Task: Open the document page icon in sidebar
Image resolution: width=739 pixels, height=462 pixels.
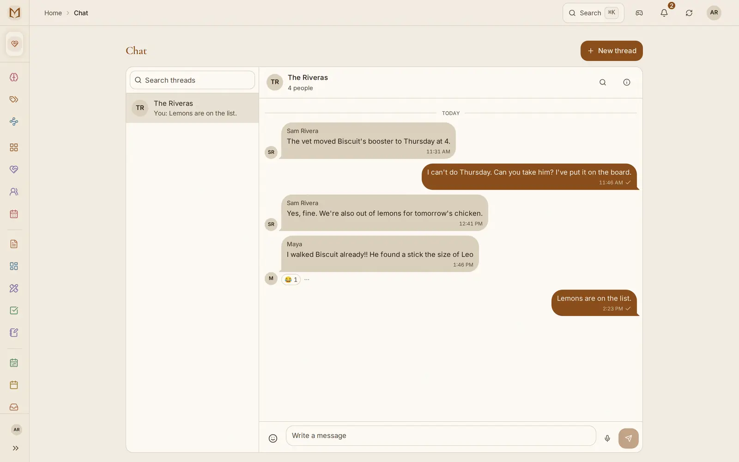Action: 14,244
